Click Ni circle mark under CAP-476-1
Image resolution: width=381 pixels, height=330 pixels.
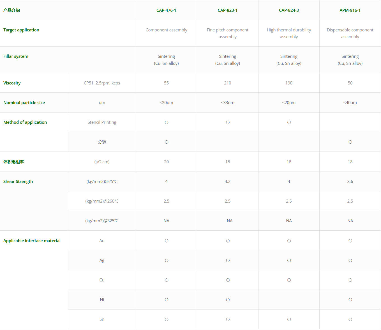coord(167,300)
